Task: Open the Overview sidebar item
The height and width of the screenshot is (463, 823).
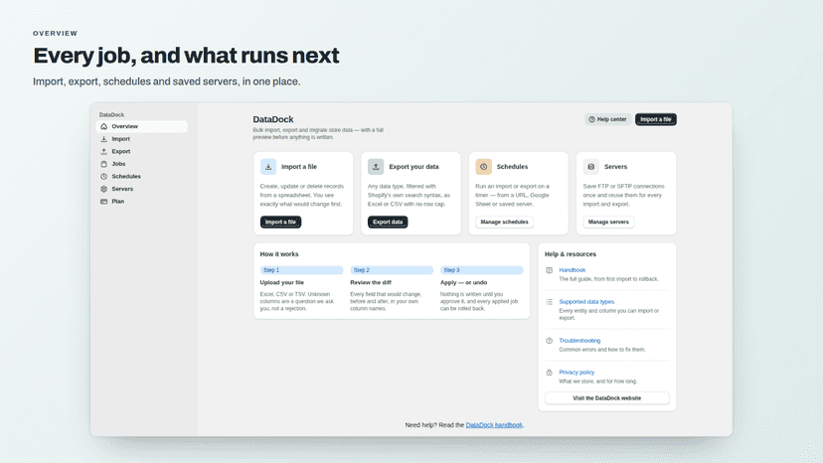Action: [142, 126]
